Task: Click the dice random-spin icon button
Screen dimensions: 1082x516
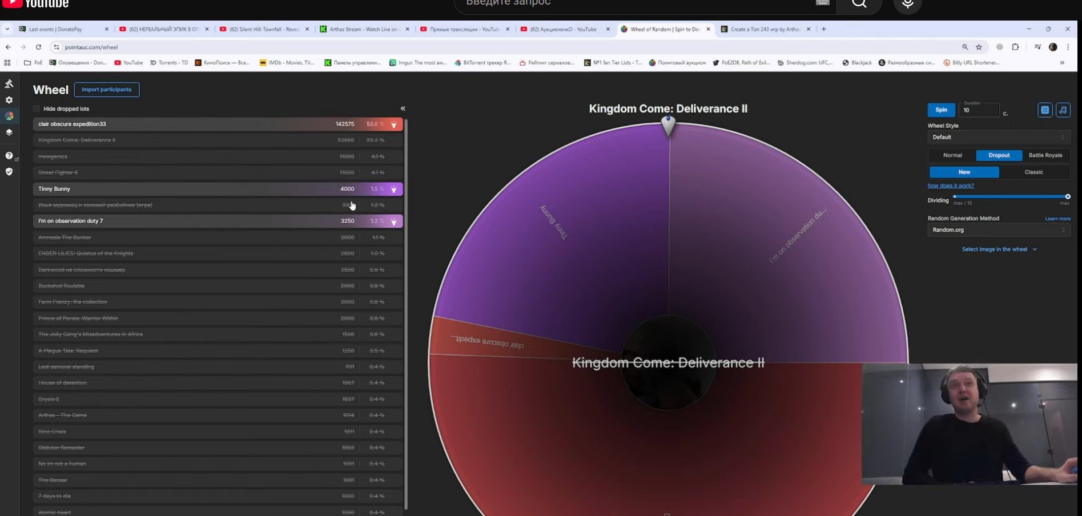Action: pyautogui.click(x=1045, y=110)
